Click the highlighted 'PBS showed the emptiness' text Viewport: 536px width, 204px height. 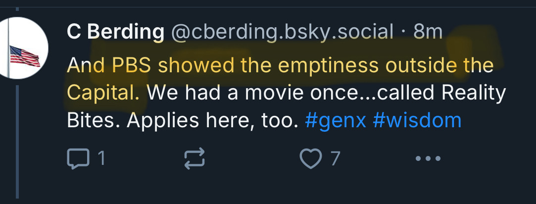(x=245, y=65)
